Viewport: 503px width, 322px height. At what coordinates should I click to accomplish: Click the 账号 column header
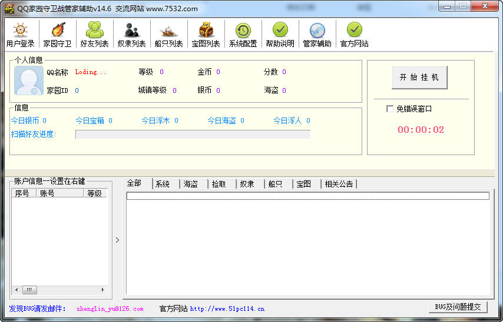[60, 193]
